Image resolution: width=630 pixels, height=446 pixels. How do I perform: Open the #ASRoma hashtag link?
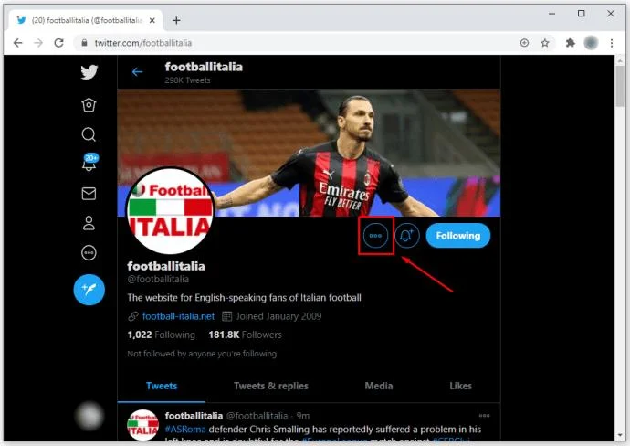[x=185, y=430]
